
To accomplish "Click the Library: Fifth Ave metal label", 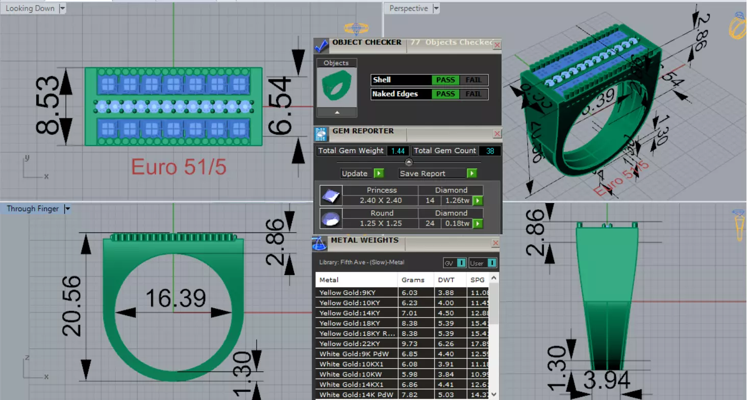I will click(x=361, y=263).
